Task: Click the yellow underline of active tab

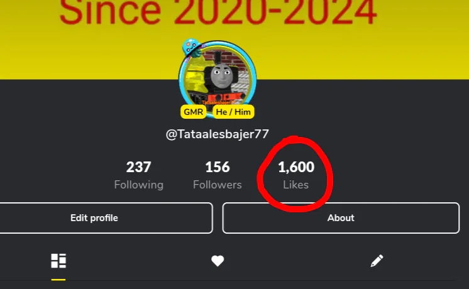Action: coord(58,280)
